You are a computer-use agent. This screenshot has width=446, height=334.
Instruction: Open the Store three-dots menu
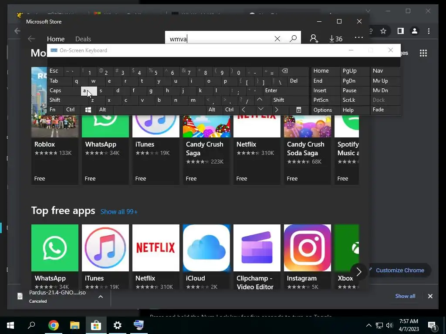(359, 37)
